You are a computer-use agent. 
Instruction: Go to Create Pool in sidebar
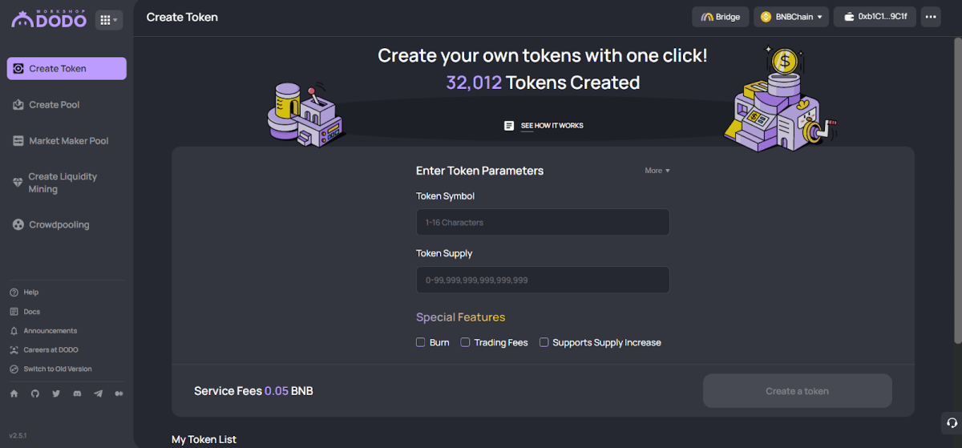54,105
